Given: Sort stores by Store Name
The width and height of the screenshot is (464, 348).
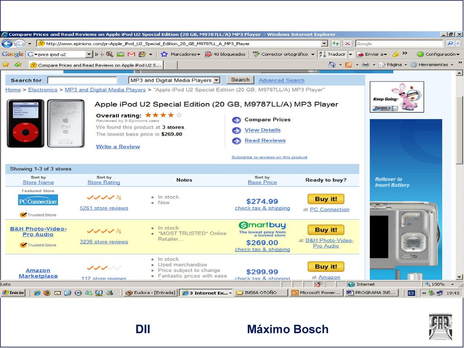Looking at the screenshot, I should 38,182.
